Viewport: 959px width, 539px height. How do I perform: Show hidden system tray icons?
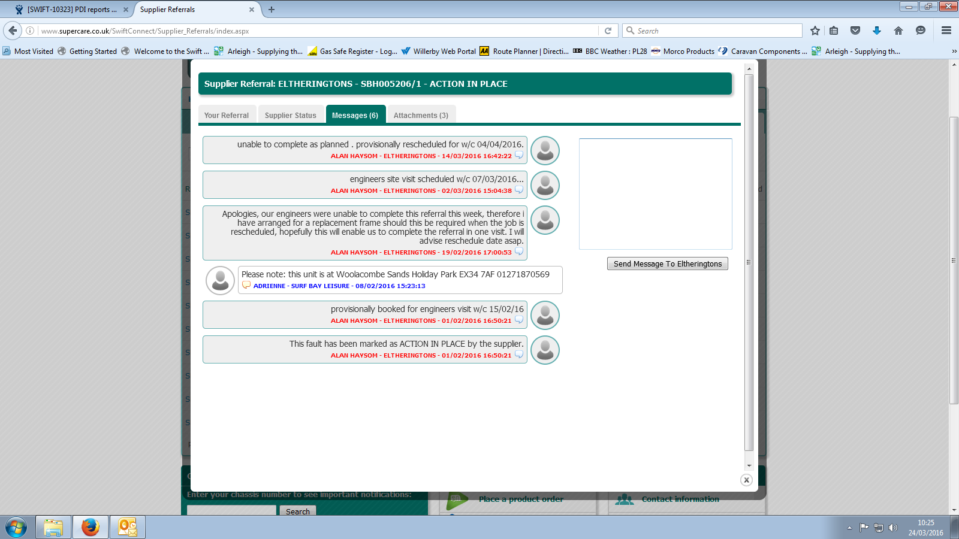(849, 528)
